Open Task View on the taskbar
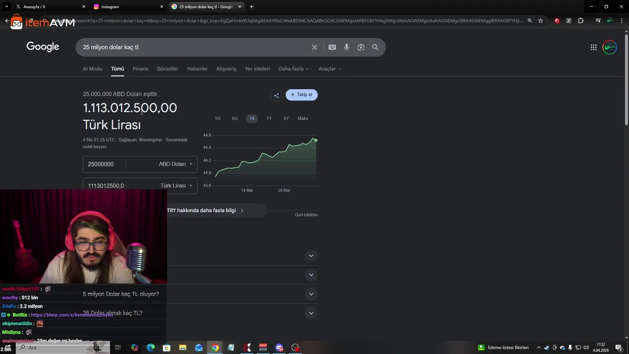The height and width of the screenshot is (354, 629). [x=118, y=348]
